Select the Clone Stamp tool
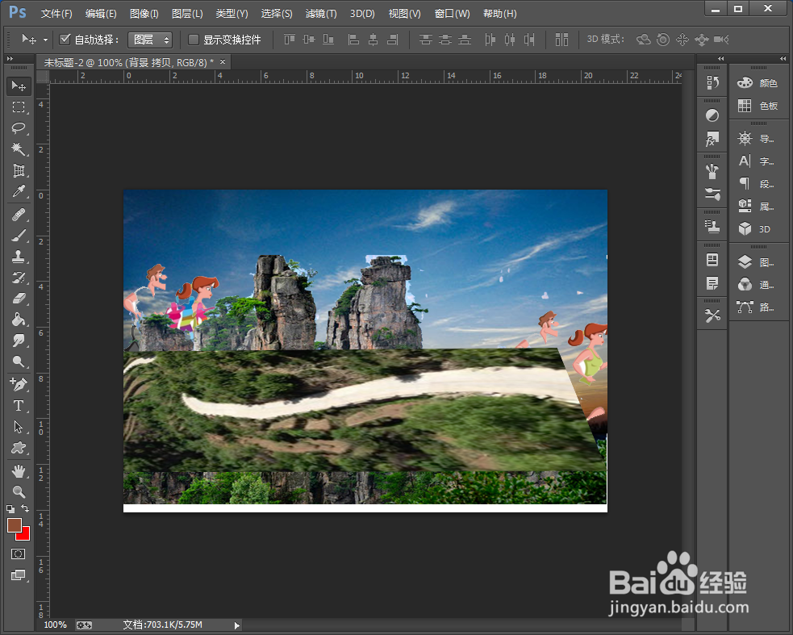793x635 pixels. [x=19, y=257]
